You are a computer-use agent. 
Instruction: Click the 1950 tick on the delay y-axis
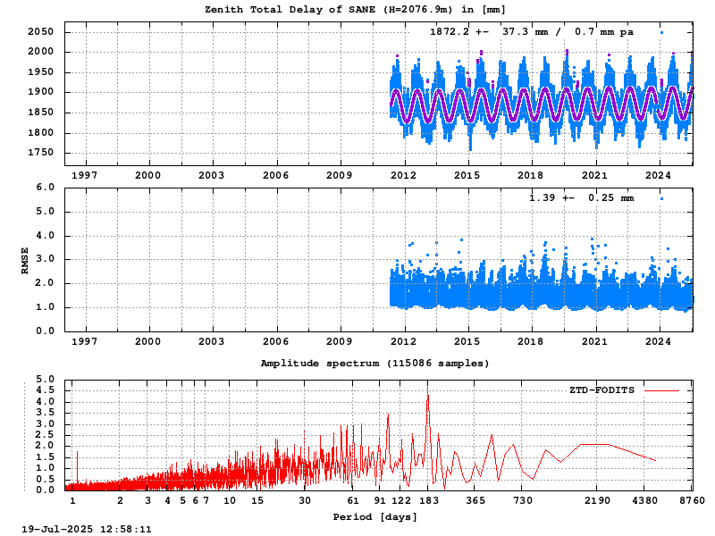coord(40,72)
